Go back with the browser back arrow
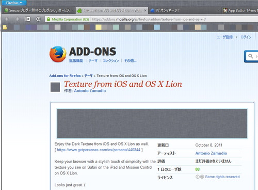This screenshot has height=190, width=258. [7, 19]
